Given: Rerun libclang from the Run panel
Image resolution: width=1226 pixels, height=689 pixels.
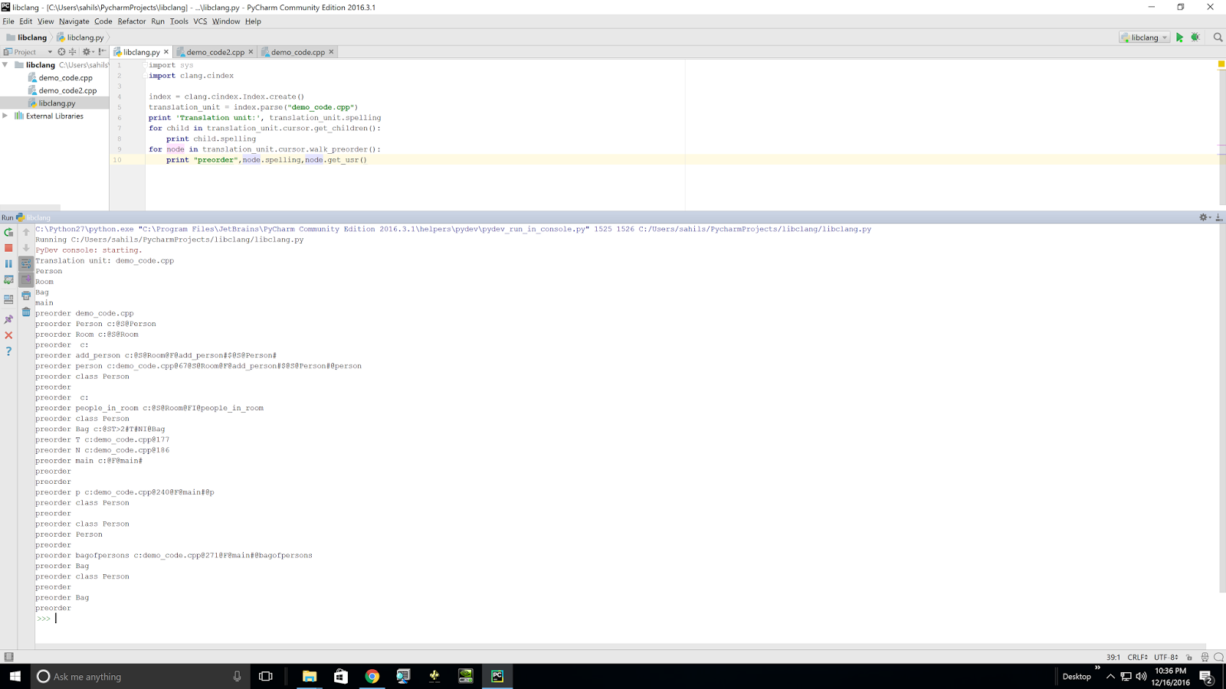Looking at the screenshot, I should (x=8, y=232).
